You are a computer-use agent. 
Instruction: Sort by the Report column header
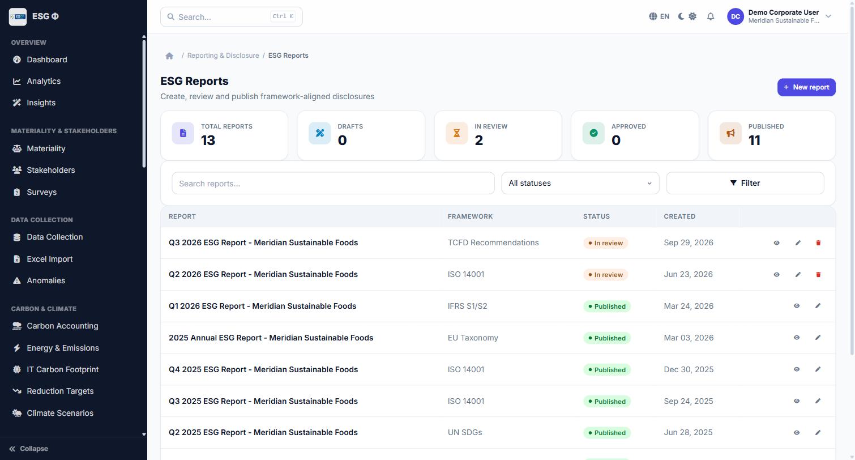(182, 216)
